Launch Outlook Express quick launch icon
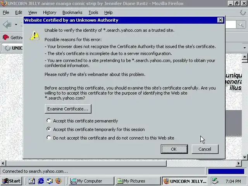Image resolution: width=248 pixels, height=186 pixels. 50,181
